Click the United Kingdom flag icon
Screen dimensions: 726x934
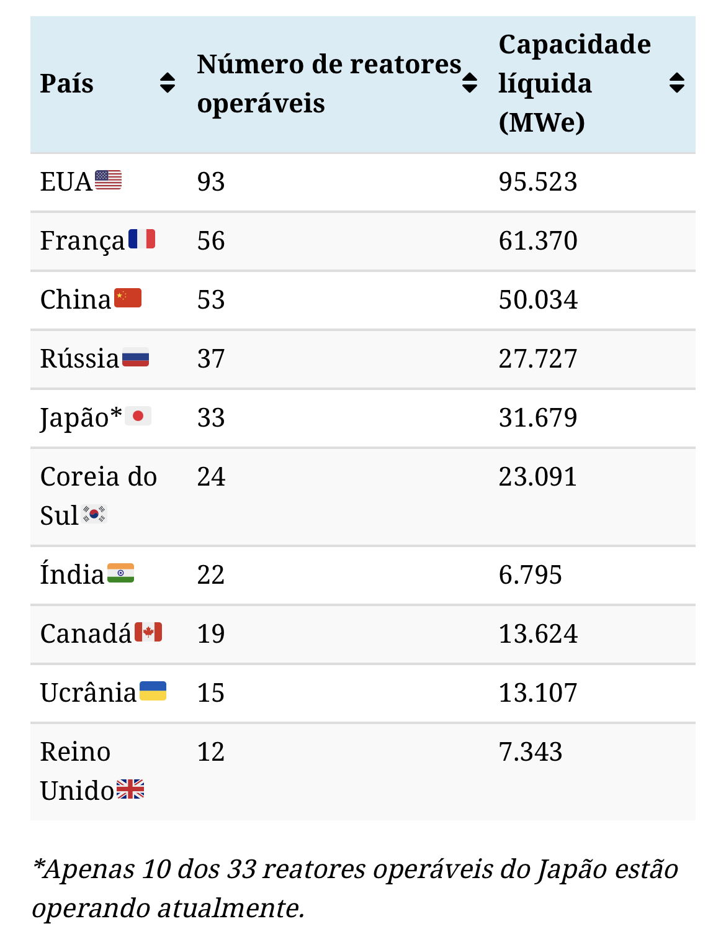[x=130, y=789]
